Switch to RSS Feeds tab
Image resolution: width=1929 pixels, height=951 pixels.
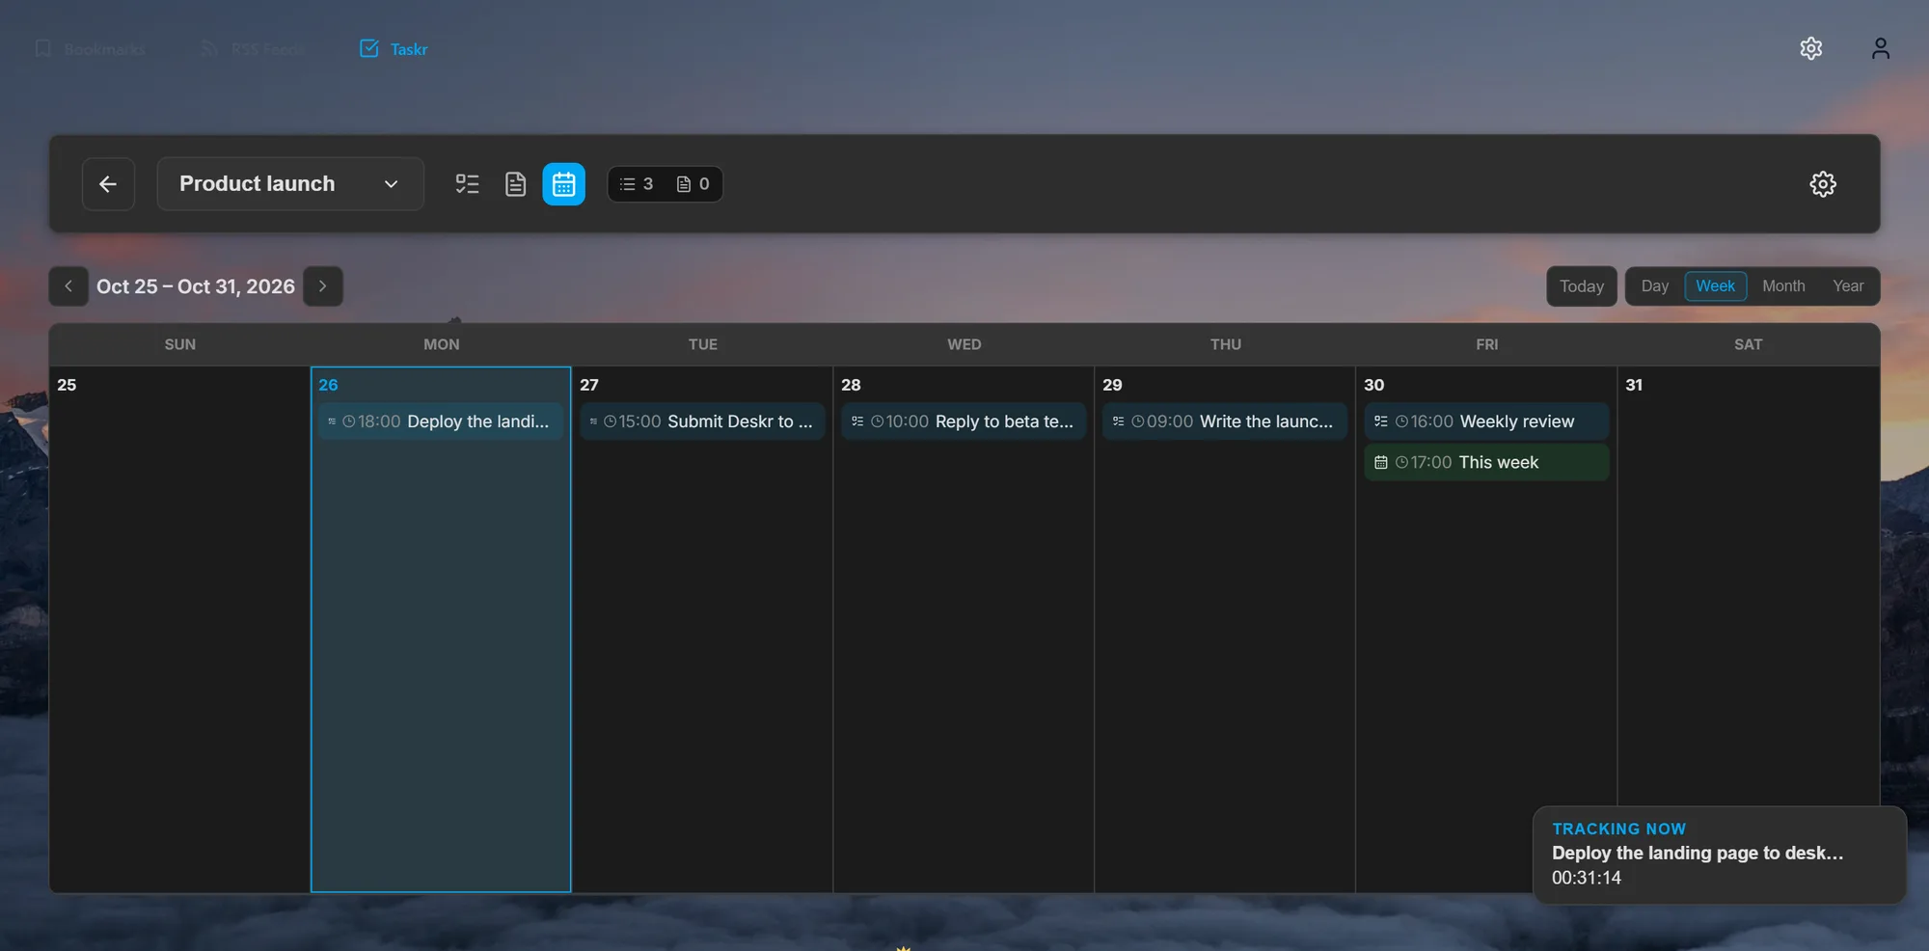(253, 49)
